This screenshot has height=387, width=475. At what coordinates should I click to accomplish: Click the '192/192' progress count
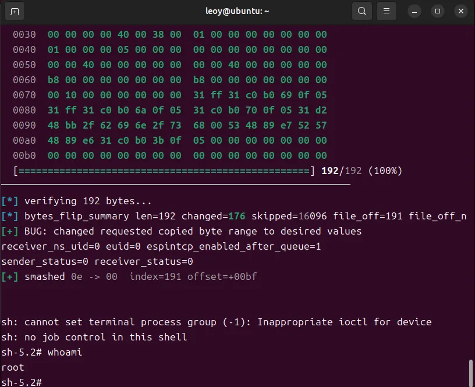click(341, 171)
